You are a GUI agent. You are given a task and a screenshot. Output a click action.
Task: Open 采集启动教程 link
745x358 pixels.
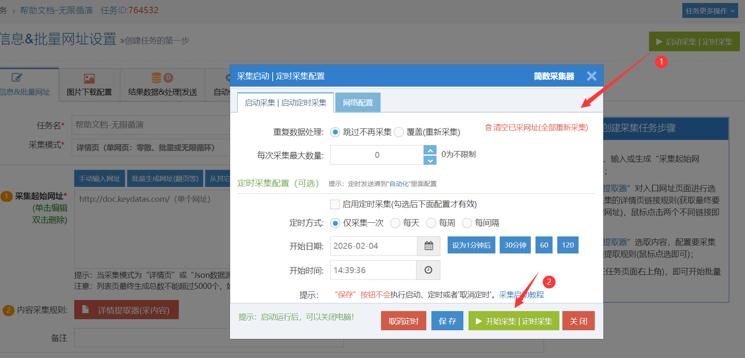521,294
